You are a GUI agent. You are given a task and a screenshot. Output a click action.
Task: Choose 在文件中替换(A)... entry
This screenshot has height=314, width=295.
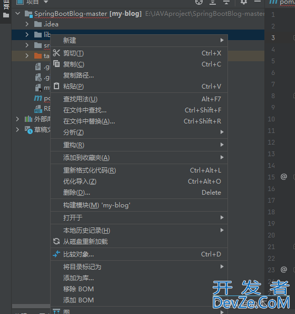[139, 121]
